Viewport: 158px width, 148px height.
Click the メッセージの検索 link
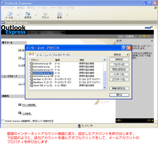click(126, 36)
